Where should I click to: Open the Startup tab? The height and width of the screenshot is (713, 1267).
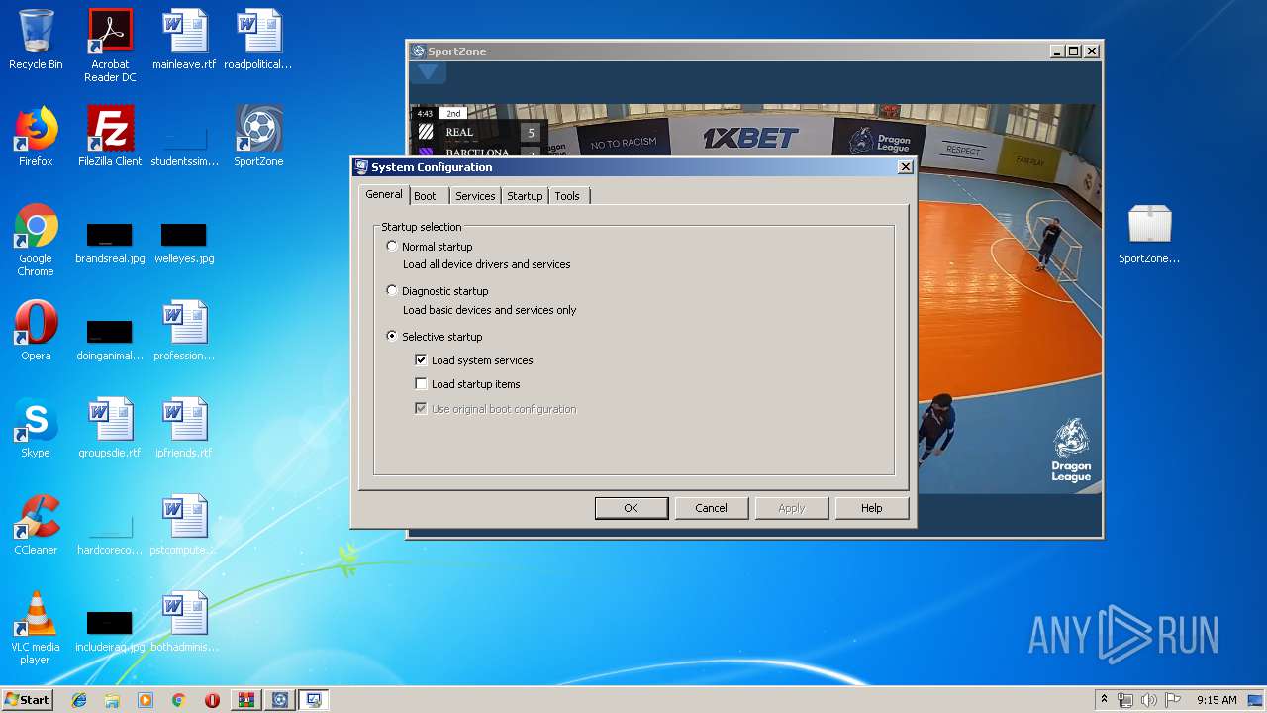click(x=525, y=196)
